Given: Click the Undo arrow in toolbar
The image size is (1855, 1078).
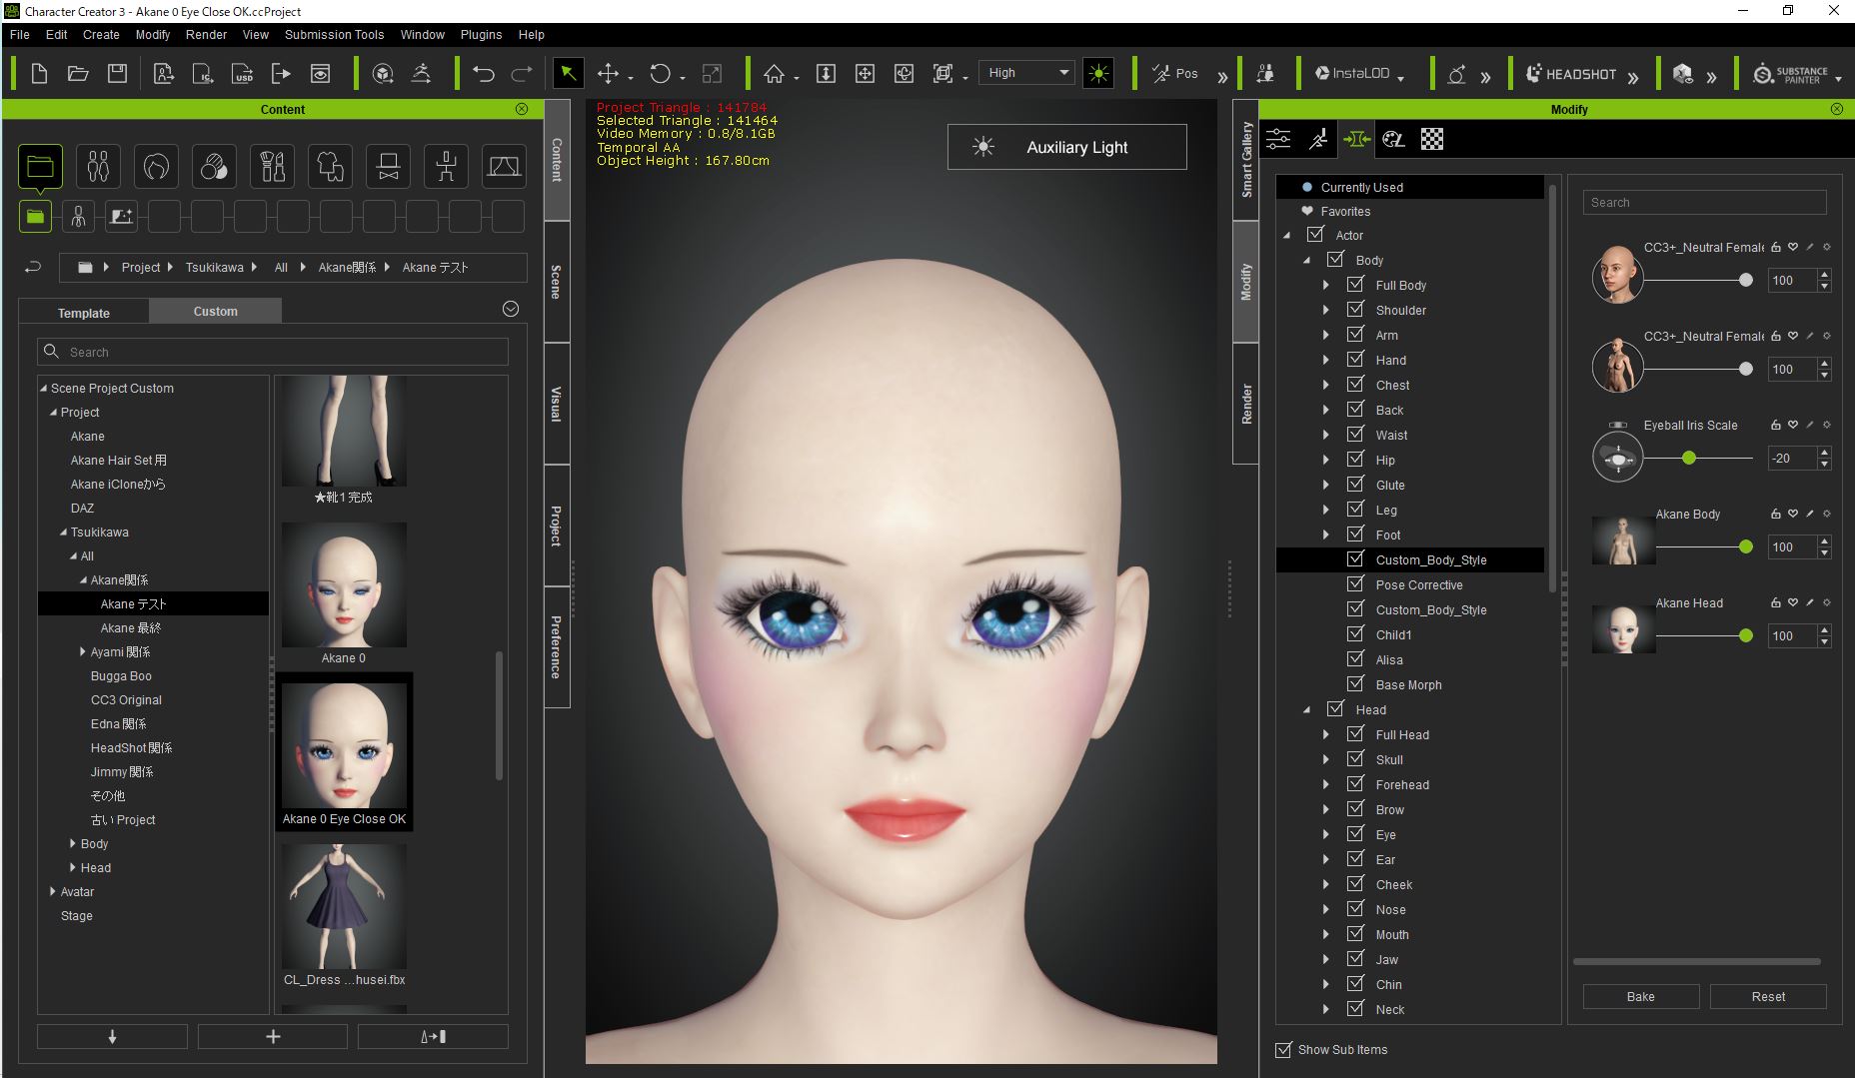Looking at the screenshot, I should [x=484, y=73].
